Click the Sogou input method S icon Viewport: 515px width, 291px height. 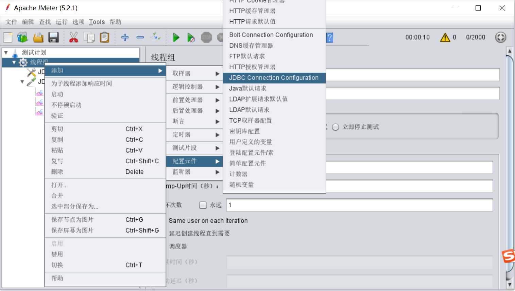point(509,256)
